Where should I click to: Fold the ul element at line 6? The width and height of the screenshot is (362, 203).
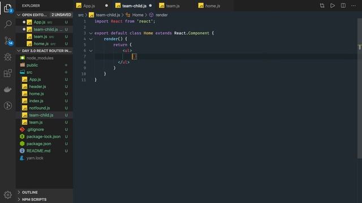click(x=91, y=51)
